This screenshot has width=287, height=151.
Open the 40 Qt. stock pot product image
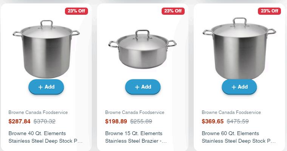[x=46, y=49]
